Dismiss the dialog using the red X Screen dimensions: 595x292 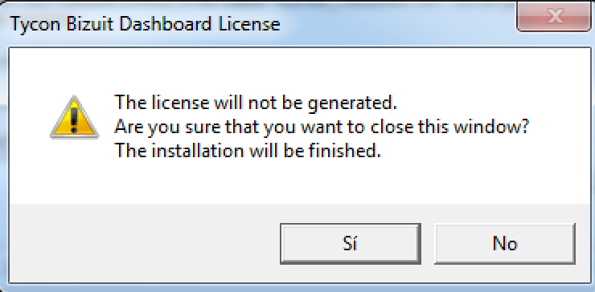[x=555, y=16]
